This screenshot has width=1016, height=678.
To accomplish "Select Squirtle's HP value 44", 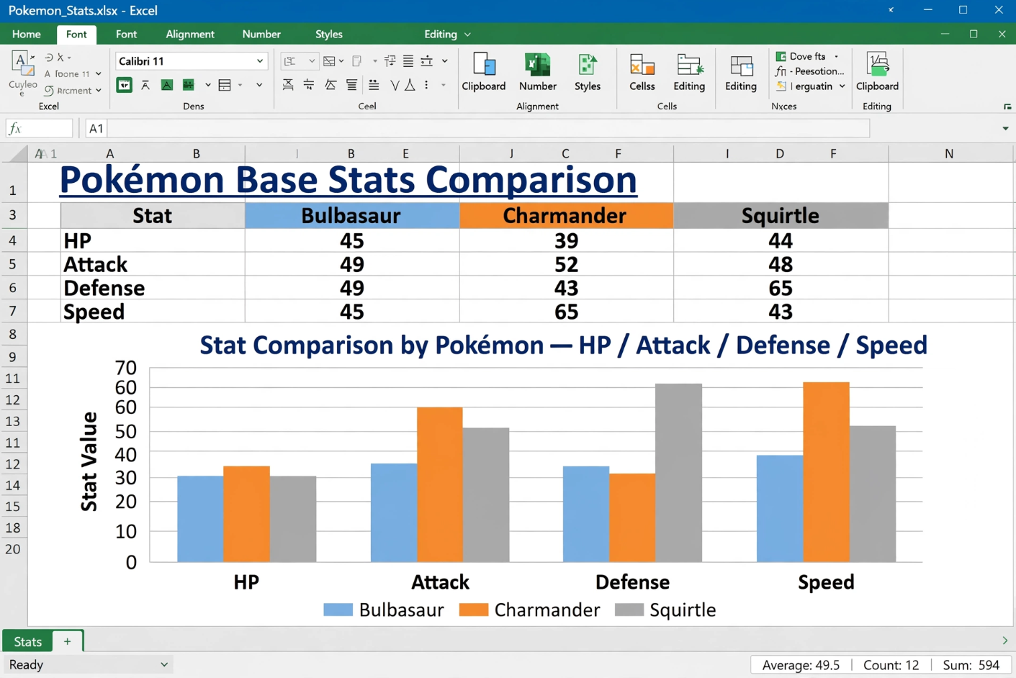I will pyautogui.click(x=781, y=240).
